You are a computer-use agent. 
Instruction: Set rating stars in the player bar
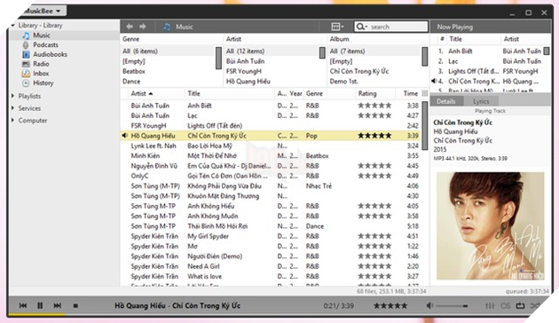coord(390,305)
